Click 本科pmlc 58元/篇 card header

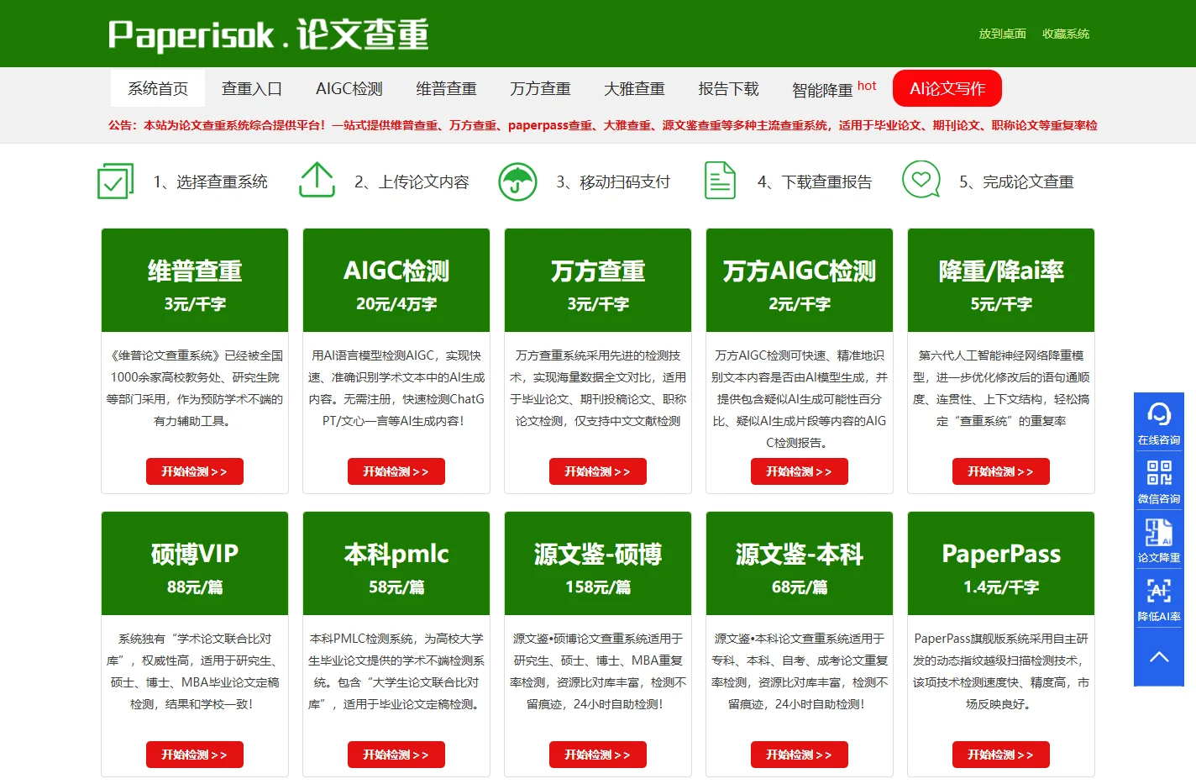(396, 564)
